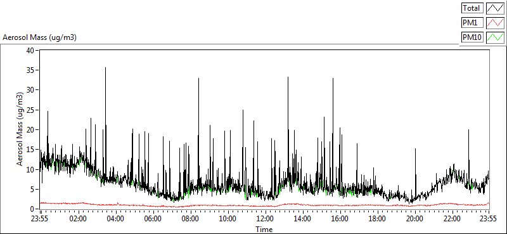Click the 20:00 time axis label

[414, 218]
